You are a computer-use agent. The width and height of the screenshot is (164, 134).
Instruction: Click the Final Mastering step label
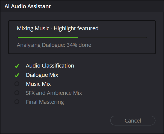[45, 102]
